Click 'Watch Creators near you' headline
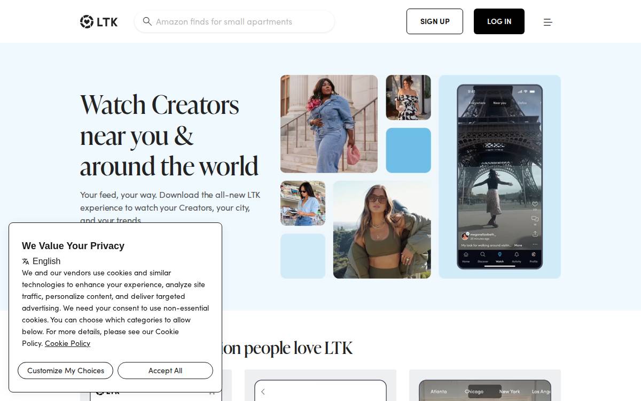641x401 pixels. (169, 135)
